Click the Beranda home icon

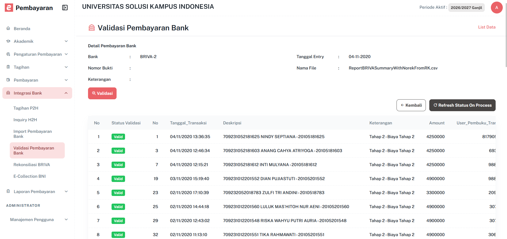(8, 29)
